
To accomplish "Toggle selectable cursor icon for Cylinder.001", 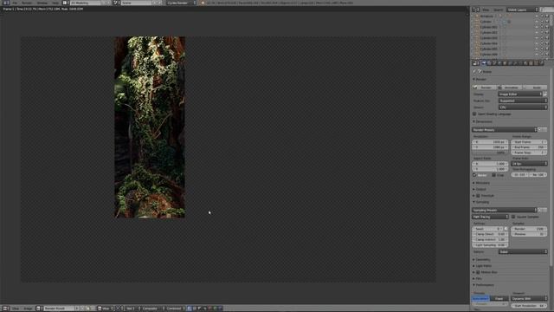I will pos(542,27).
